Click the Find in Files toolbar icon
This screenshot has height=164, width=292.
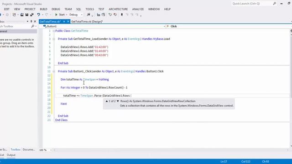(89, 15)
